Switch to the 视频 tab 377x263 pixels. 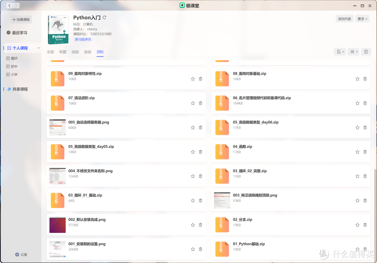(75, 52)
